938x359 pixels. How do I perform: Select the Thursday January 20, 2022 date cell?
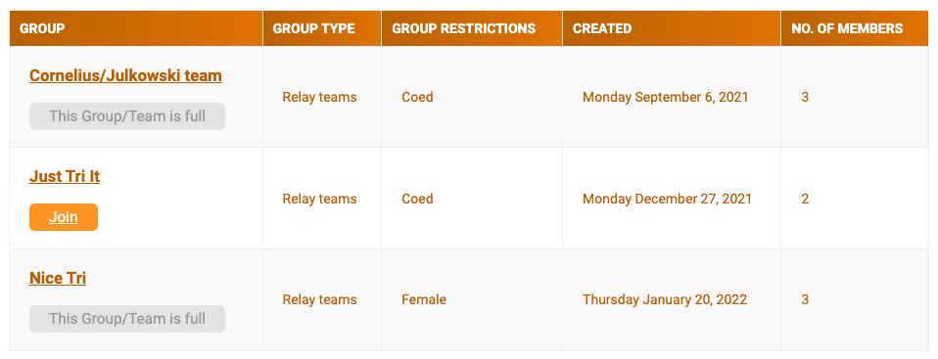click(x=665, y=299)
